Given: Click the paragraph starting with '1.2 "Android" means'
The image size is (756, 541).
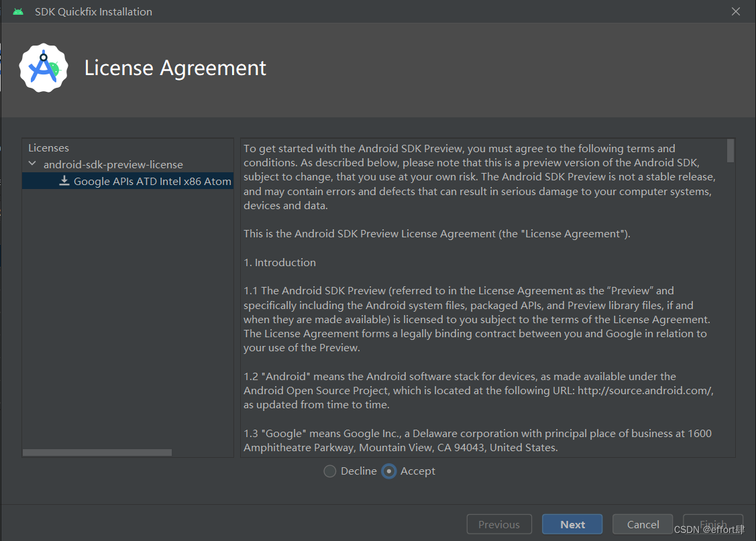Looking at the screenshot, I should (x=478, y=391).
